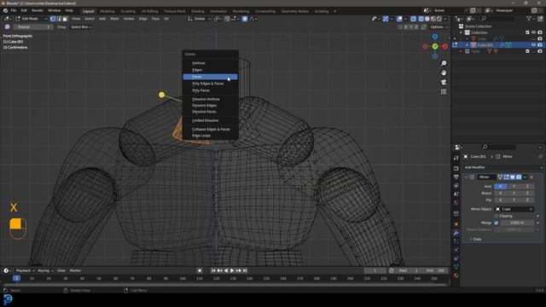Switch to wireframe viewport shading
Viewport: 546px width, 307px height.
[421, 19]
